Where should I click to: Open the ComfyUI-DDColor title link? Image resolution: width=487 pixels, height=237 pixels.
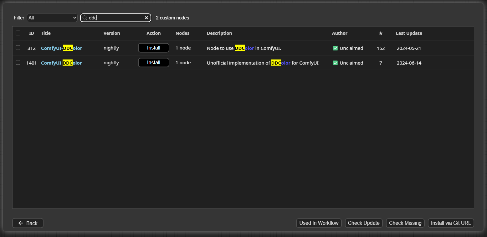[x=61, y=48]
